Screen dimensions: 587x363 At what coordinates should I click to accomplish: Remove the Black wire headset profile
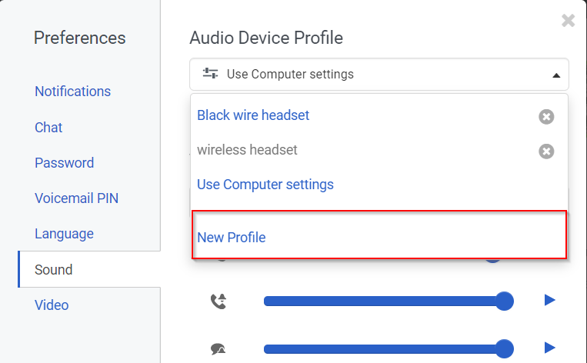click(546, 116)
